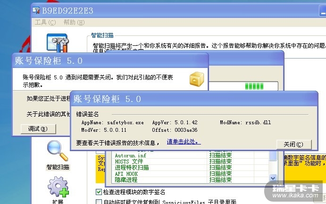
Task: Toggle 检查进程模块的数字签名 checkbox
Action: tap(99, 192)
